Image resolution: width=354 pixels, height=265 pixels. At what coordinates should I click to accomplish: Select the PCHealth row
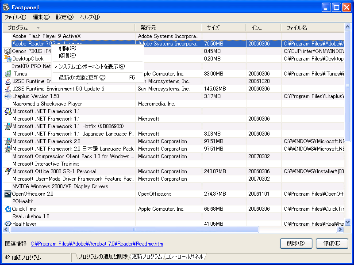pyautogui.click(x=173, y=201)
